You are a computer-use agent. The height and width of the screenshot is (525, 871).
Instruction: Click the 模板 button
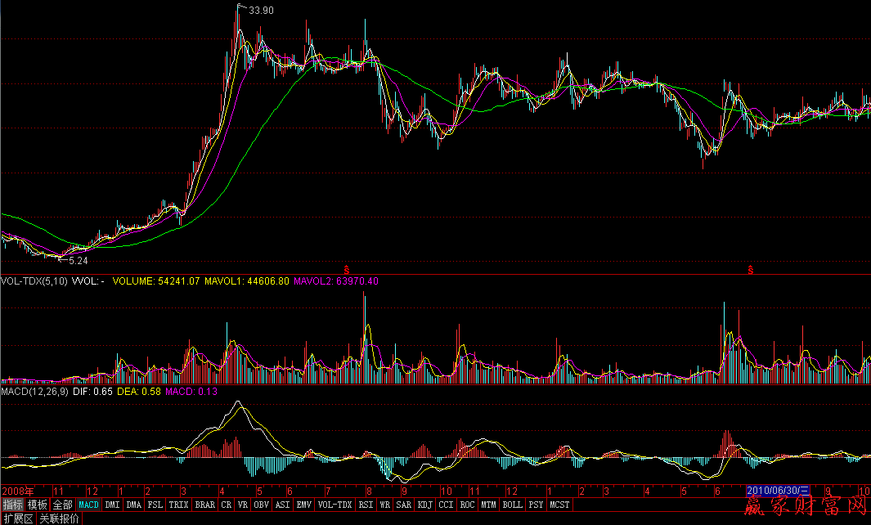[38, 505]
